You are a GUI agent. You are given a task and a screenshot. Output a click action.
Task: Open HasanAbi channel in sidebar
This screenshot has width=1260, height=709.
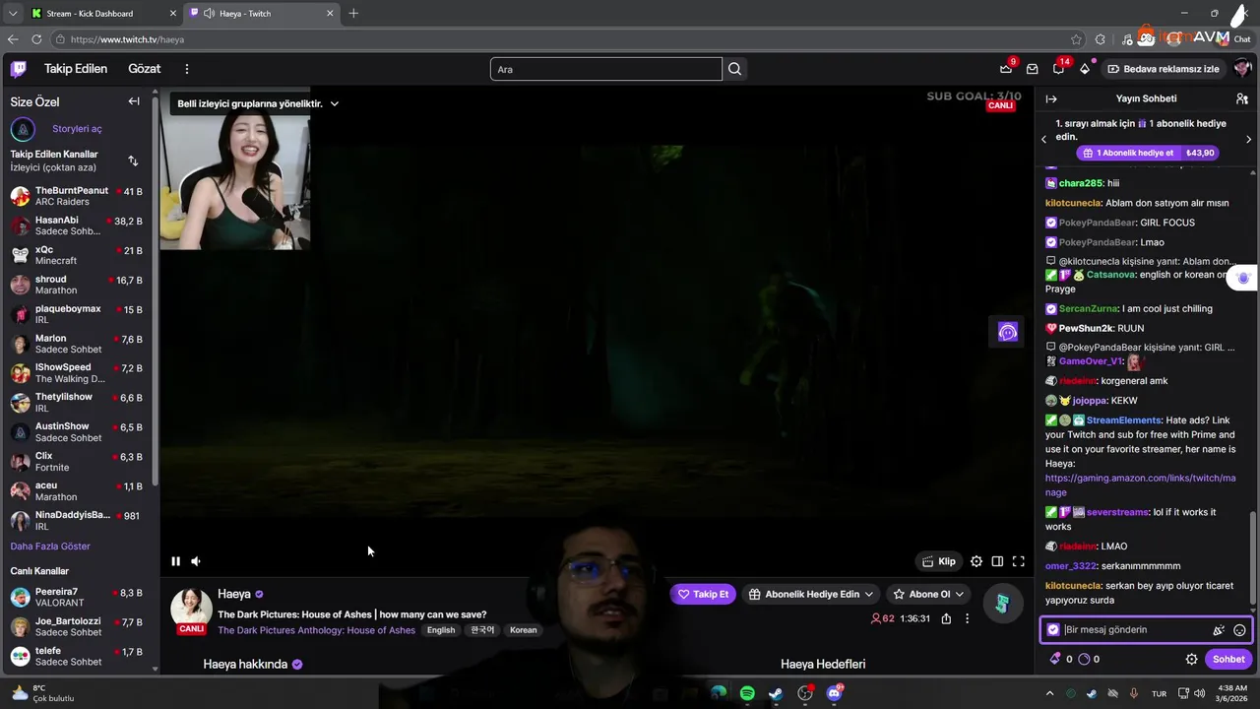pyautogui.click(x=79, y=226)
